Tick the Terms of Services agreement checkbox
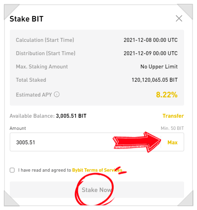Screen dimensions: 197x210 pos(12,170)
